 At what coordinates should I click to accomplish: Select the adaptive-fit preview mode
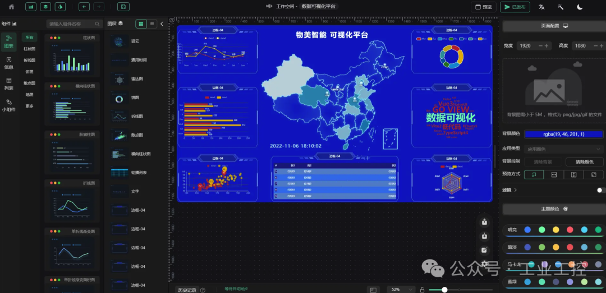coord(534,175)
